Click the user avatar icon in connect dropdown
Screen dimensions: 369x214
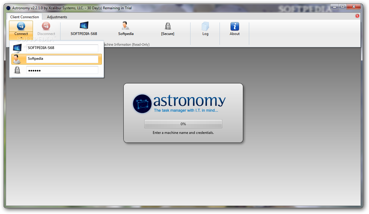point(17,59)
